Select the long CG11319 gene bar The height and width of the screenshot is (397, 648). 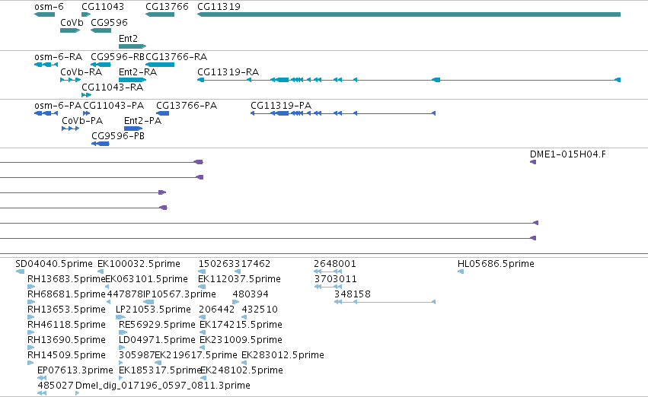pos(409,14)
